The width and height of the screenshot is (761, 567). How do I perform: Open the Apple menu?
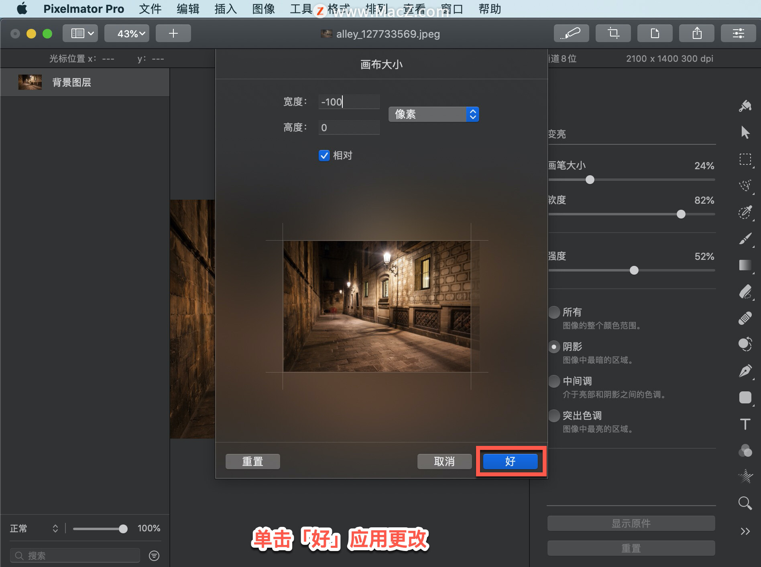coord(22,9)
